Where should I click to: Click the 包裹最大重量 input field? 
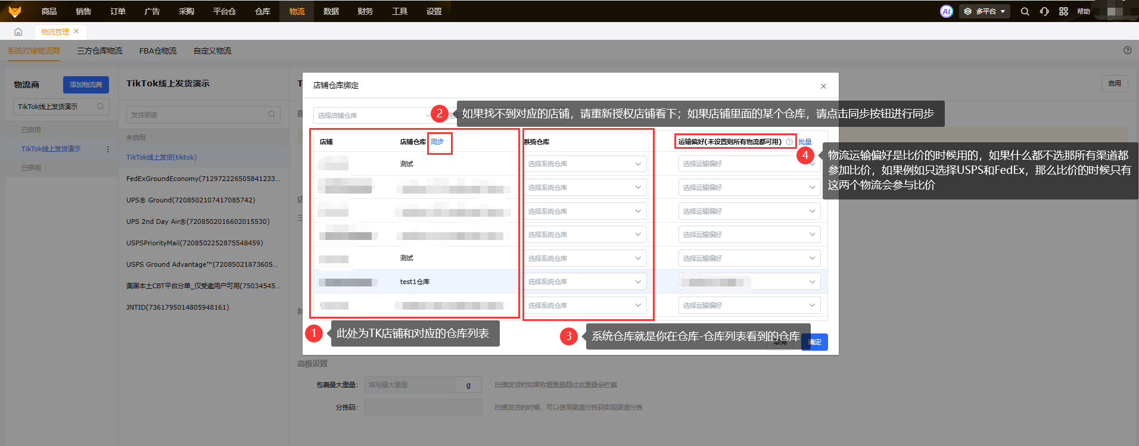tap(410, 385)
